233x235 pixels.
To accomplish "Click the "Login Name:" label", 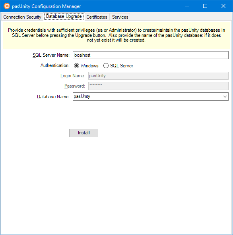I will (73, 76).
